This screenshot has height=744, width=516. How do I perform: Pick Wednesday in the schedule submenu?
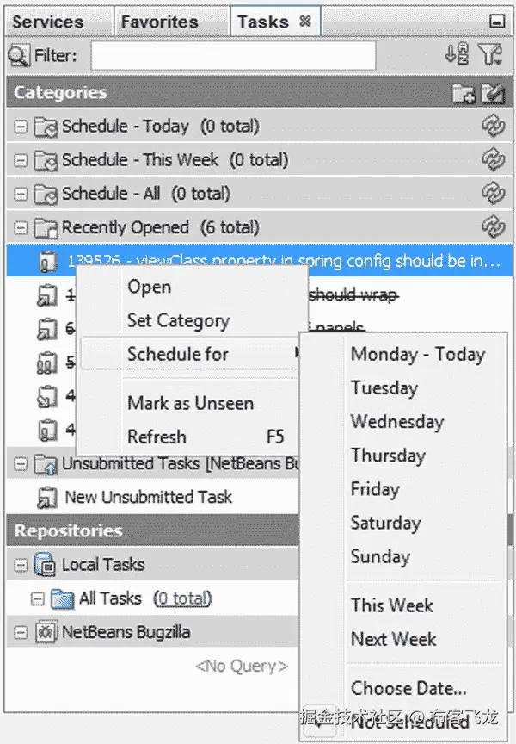(397, 422)
